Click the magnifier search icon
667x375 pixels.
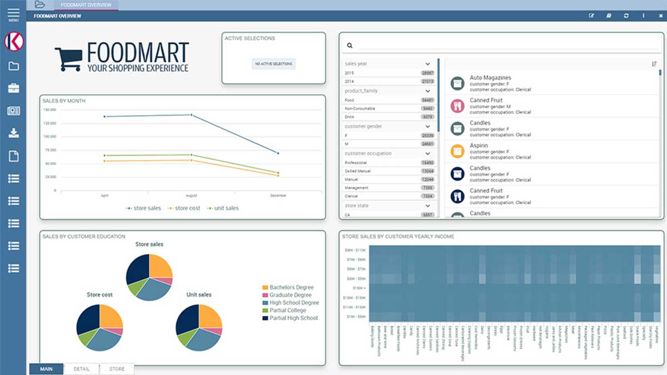click(x=350, y=46)
